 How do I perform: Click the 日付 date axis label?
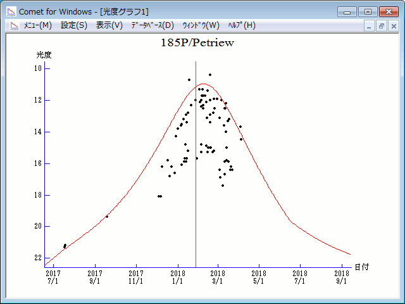(x=361, y=267)
